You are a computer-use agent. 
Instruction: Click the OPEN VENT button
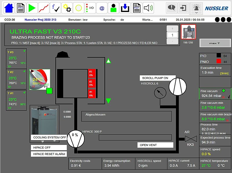coord(155,145)
